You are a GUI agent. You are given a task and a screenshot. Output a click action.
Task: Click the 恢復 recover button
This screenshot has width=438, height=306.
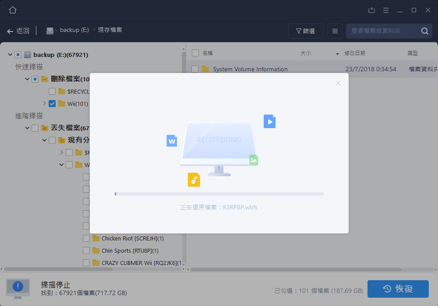(398, 289)
